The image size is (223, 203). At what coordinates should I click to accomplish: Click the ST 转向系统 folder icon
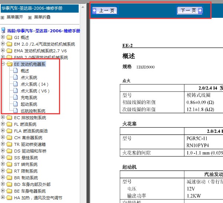pyautogui.click(x=9, y=164)
